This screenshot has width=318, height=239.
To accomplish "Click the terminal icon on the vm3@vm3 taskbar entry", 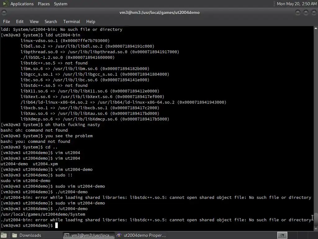I will (x=66, y=235).
